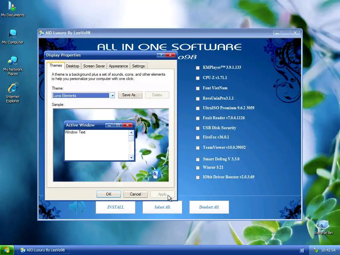Close the AIO Luxury By LeeVo98 window
The height and width of the screenshot is (255, 340).
[x=295, y=33]
